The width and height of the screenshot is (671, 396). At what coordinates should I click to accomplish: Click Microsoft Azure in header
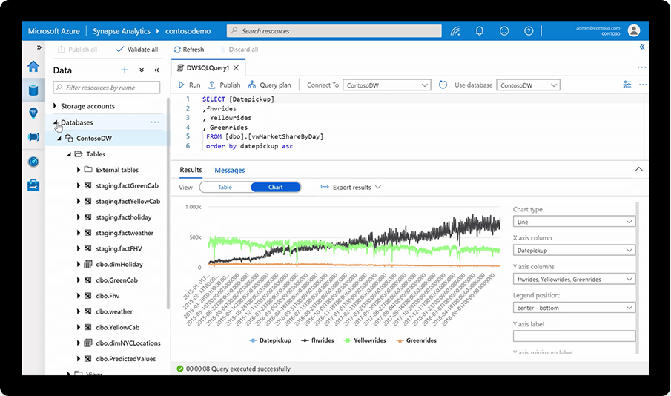(54, 31)
